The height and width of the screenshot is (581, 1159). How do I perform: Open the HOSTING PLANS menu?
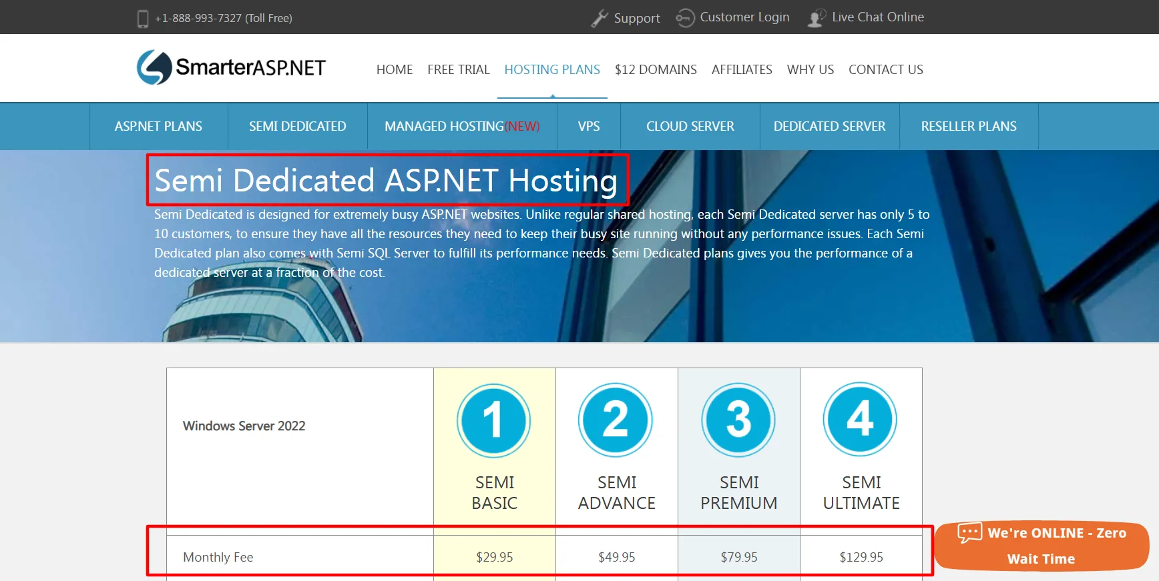(x=552, y=69)
